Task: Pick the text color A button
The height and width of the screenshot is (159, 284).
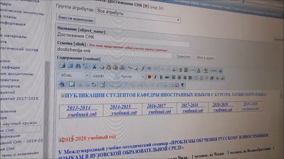Action: (x=198, y=70)
